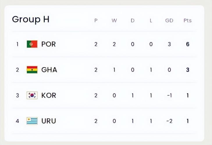
Task: Click rank number 1 in table
Action: tap(17, 44)
